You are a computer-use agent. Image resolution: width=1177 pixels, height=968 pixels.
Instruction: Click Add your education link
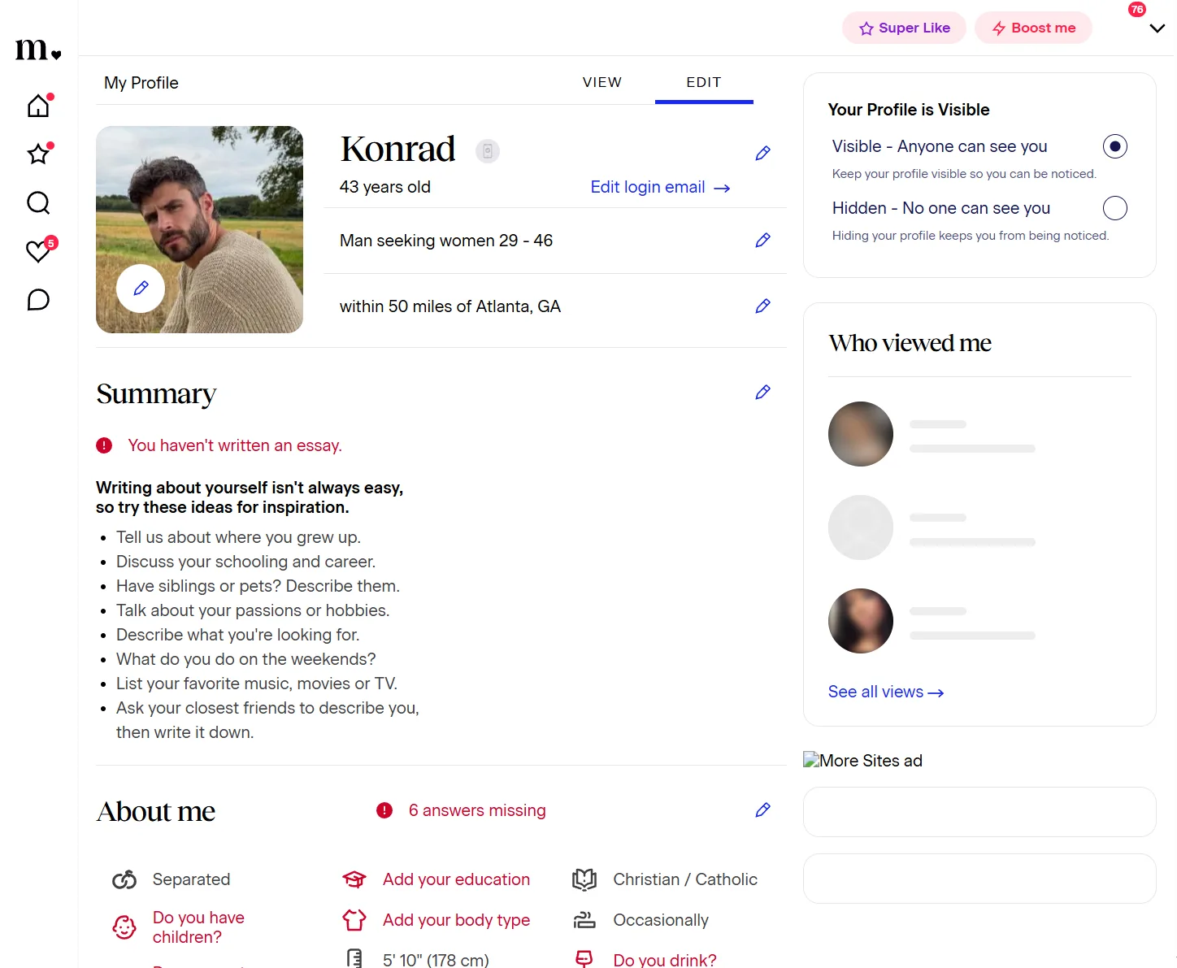[456, 879]
